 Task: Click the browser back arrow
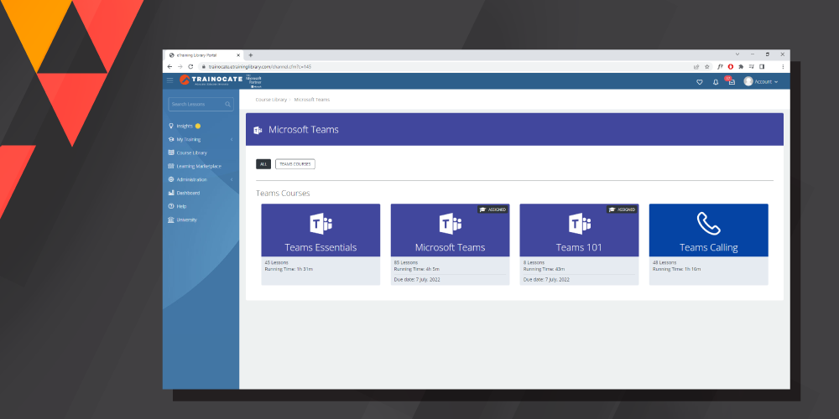pyautogui.click(x=169, y=67)
